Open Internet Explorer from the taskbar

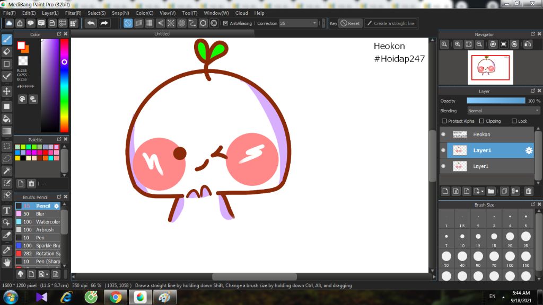point(66,297)
